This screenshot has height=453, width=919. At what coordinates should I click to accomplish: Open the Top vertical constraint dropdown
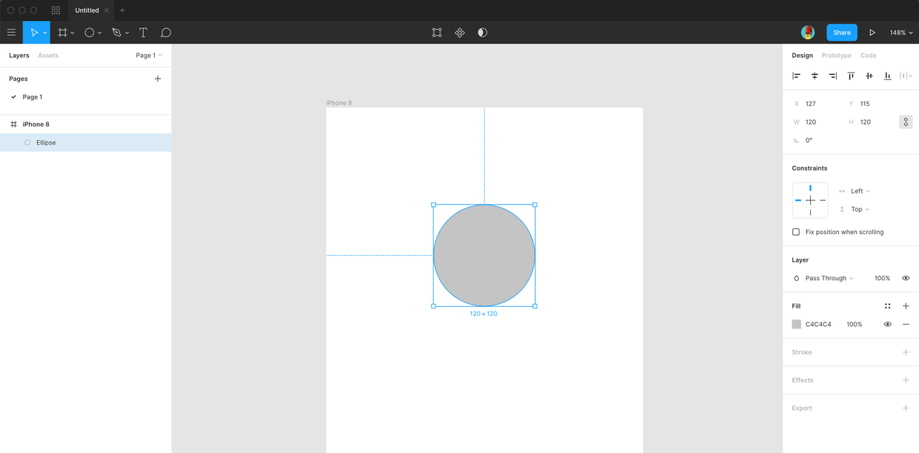(x=860, y=210)
